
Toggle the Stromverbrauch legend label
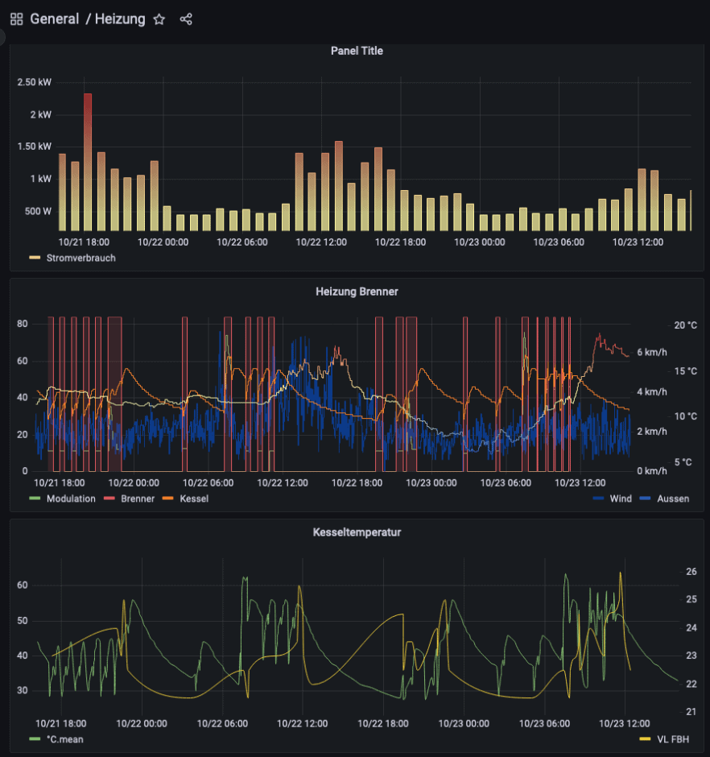point(80,259)
